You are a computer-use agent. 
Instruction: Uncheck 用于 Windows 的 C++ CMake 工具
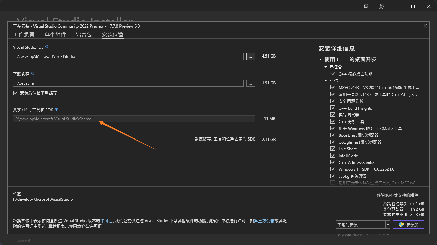pos(333,128)
